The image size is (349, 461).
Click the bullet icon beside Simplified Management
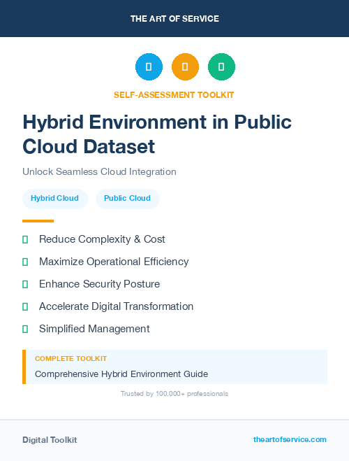(25, 329)
